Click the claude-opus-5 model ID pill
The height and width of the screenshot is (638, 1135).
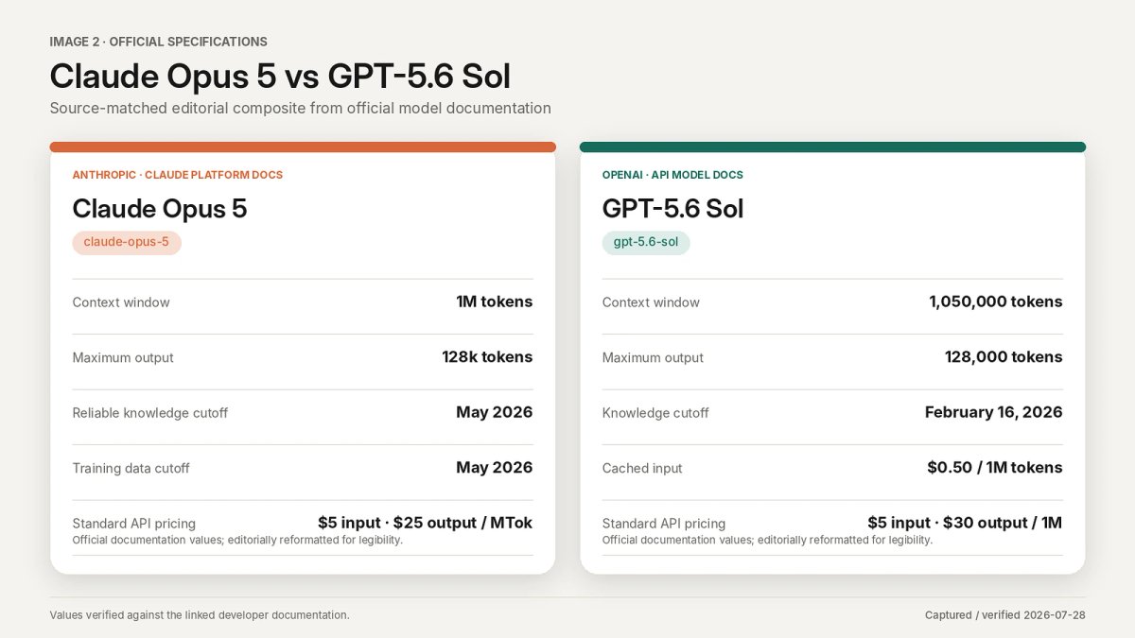pos(127,242)
